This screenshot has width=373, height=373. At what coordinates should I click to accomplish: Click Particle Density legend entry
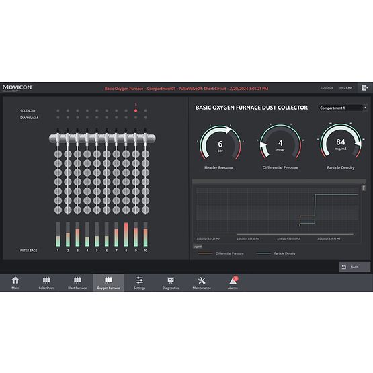pyautogui.click(x=276, y=253)
